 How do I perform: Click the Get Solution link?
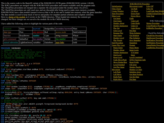tap(134, 36)
